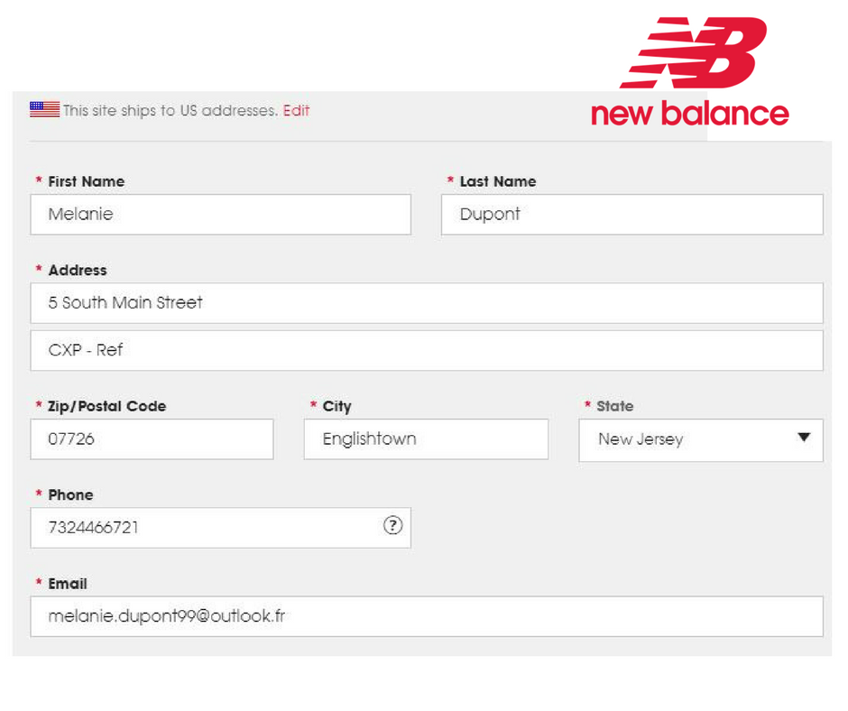Click the New Balance logo
848x711 pixels.
point(690,71)
